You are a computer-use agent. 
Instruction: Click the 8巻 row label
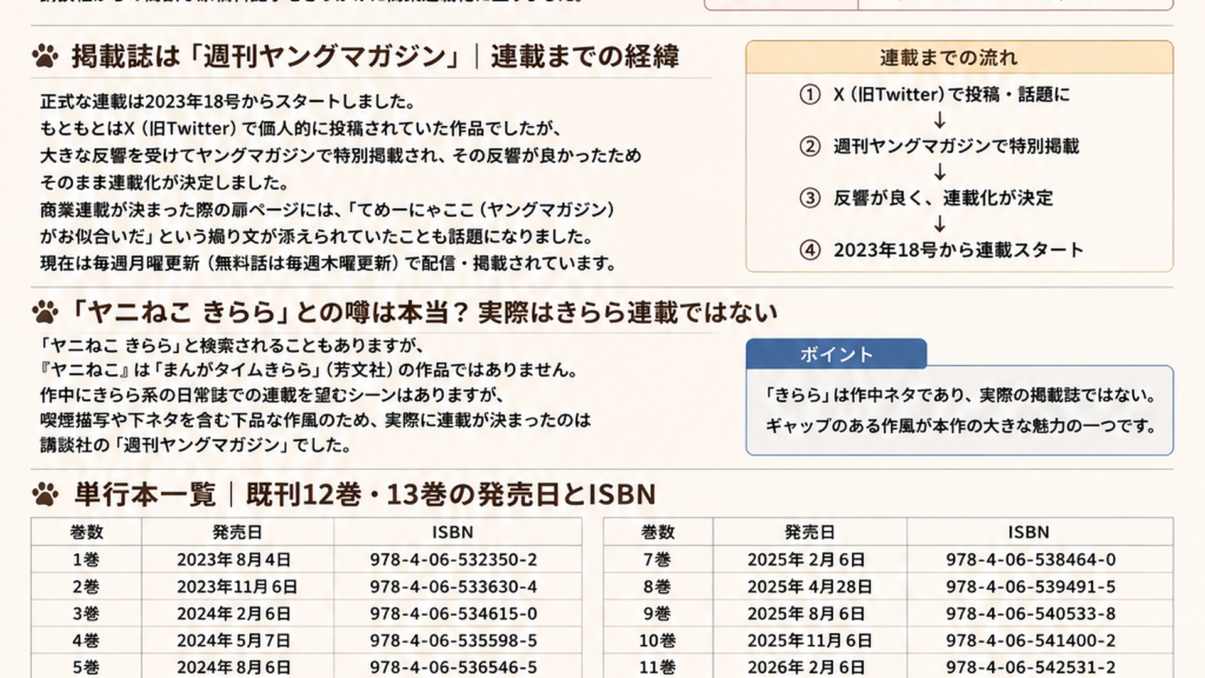pyautogui.click(x=657, y=586)
